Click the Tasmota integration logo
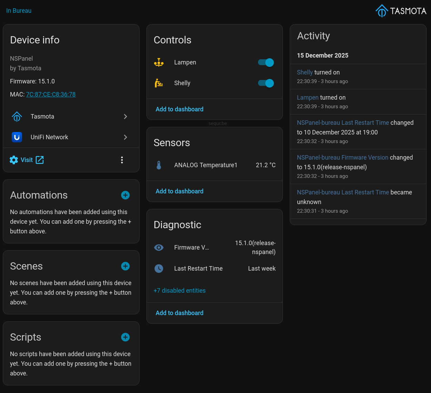Viewport: 431px width, 393px height. point(17,117)
